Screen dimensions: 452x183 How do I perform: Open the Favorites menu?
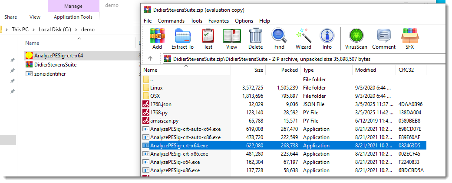tap(218, 21)
